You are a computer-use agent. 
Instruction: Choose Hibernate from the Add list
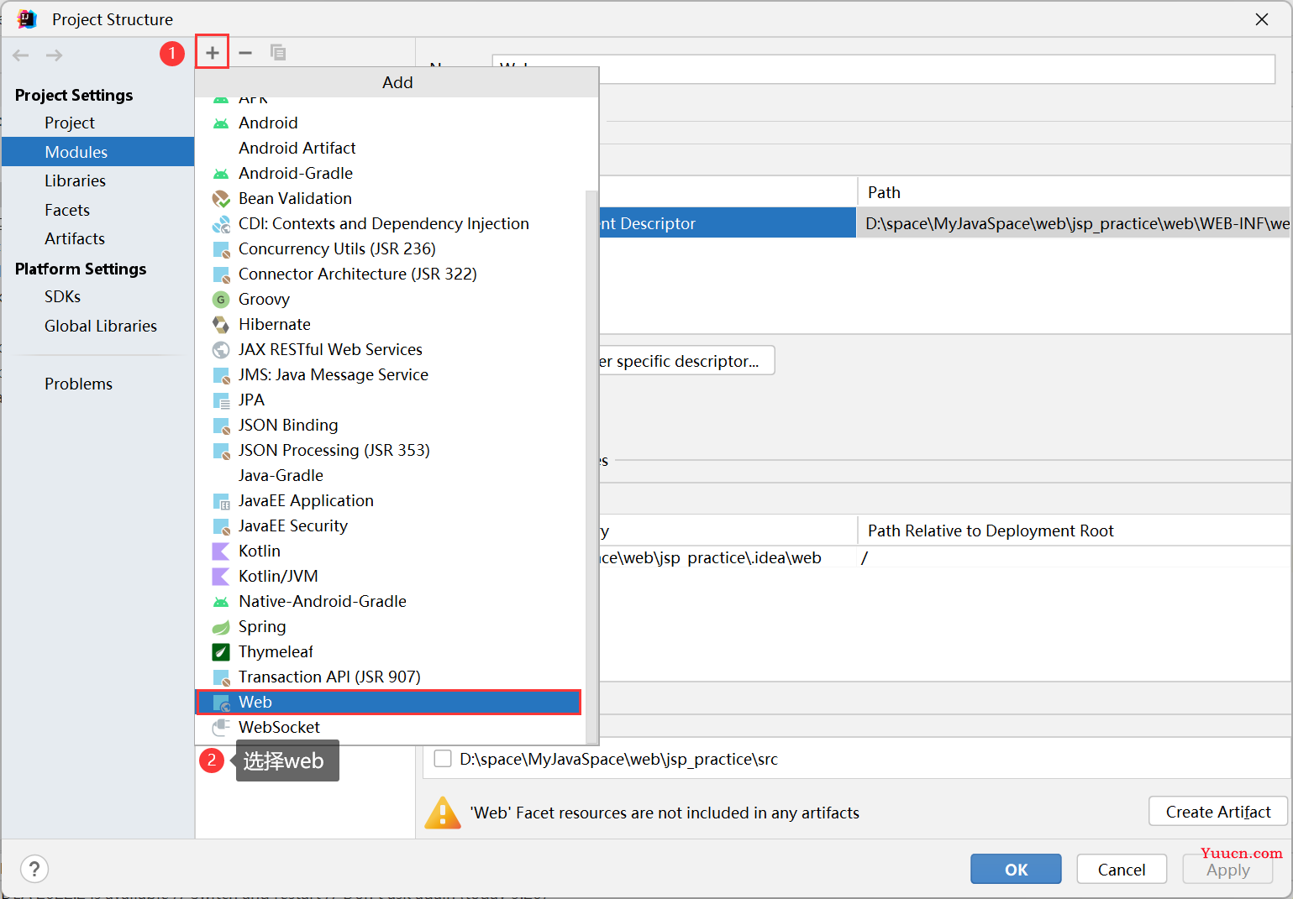coord(390,324)
